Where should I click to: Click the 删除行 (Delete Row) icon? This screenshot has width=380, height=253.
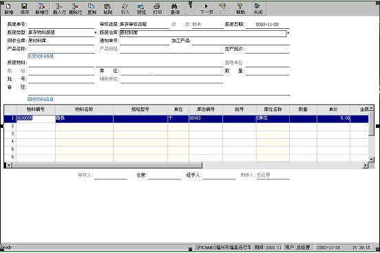75,9
